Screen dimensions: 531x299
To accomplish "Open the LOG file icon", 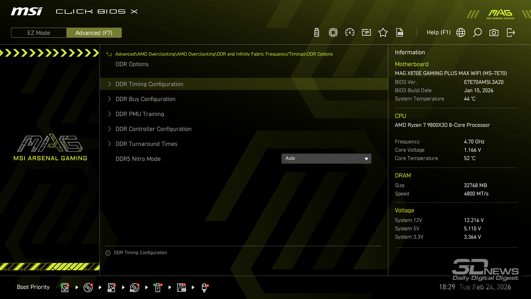I will (x=400, y=33).
